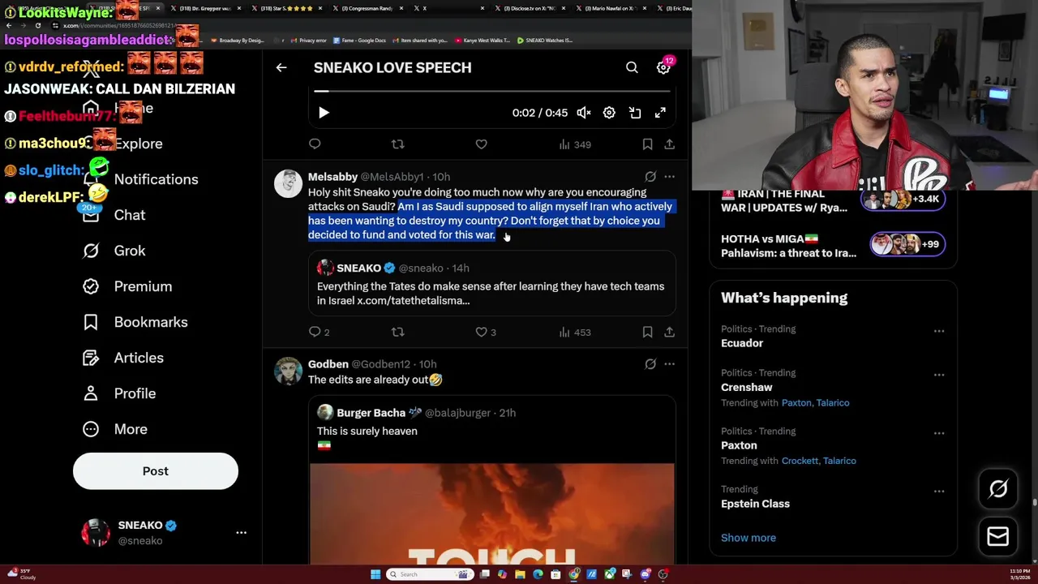This screenshot has width=1038, height=584.
Task: Open Godben's profile avatar
Action: tap(288, 371)
